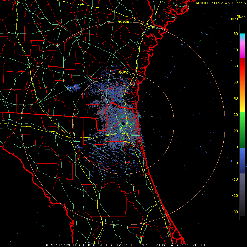Click the 60 value on dBZ scale

pos(236,66)
